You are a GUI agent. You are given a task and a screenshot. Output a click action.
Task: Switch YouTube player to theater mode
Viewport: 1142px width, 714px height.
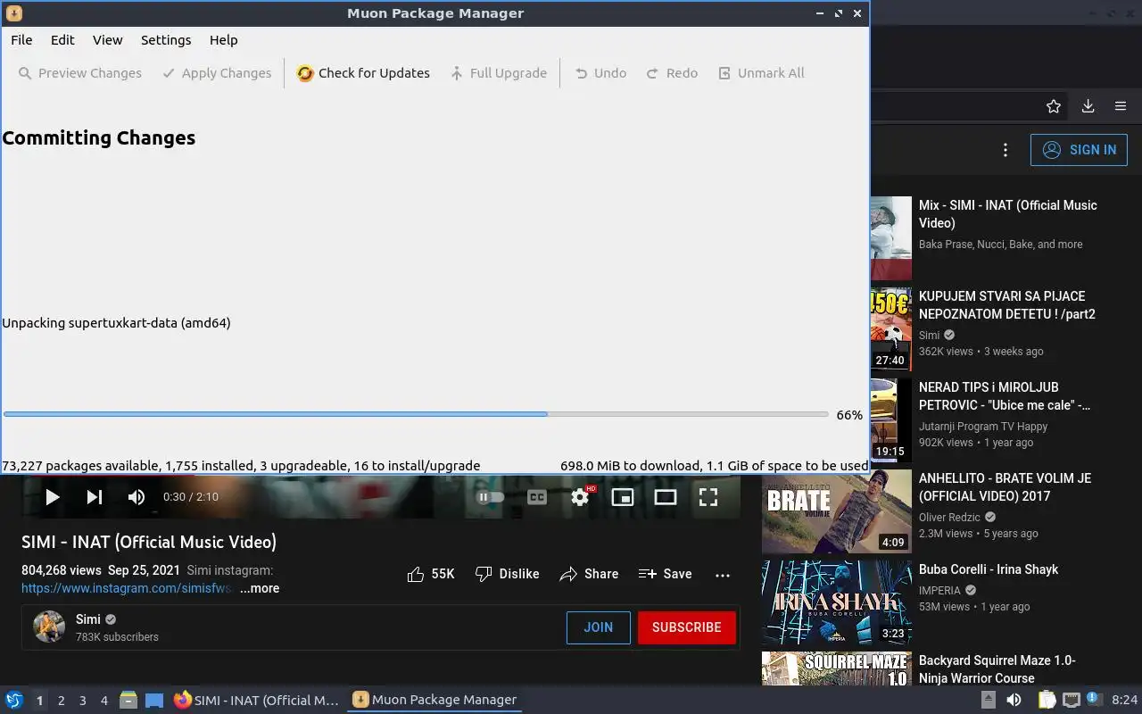point(666,497)
